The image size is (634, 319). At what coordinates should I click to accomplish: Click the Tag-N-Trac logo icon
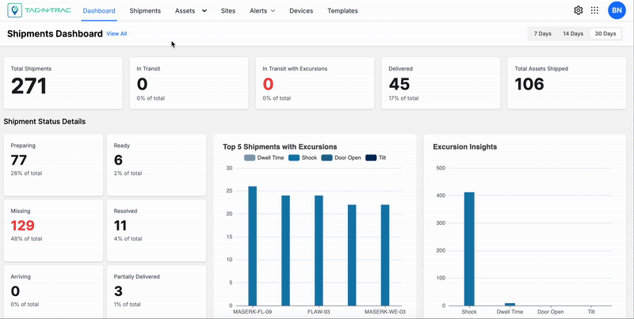coord(14,10)
